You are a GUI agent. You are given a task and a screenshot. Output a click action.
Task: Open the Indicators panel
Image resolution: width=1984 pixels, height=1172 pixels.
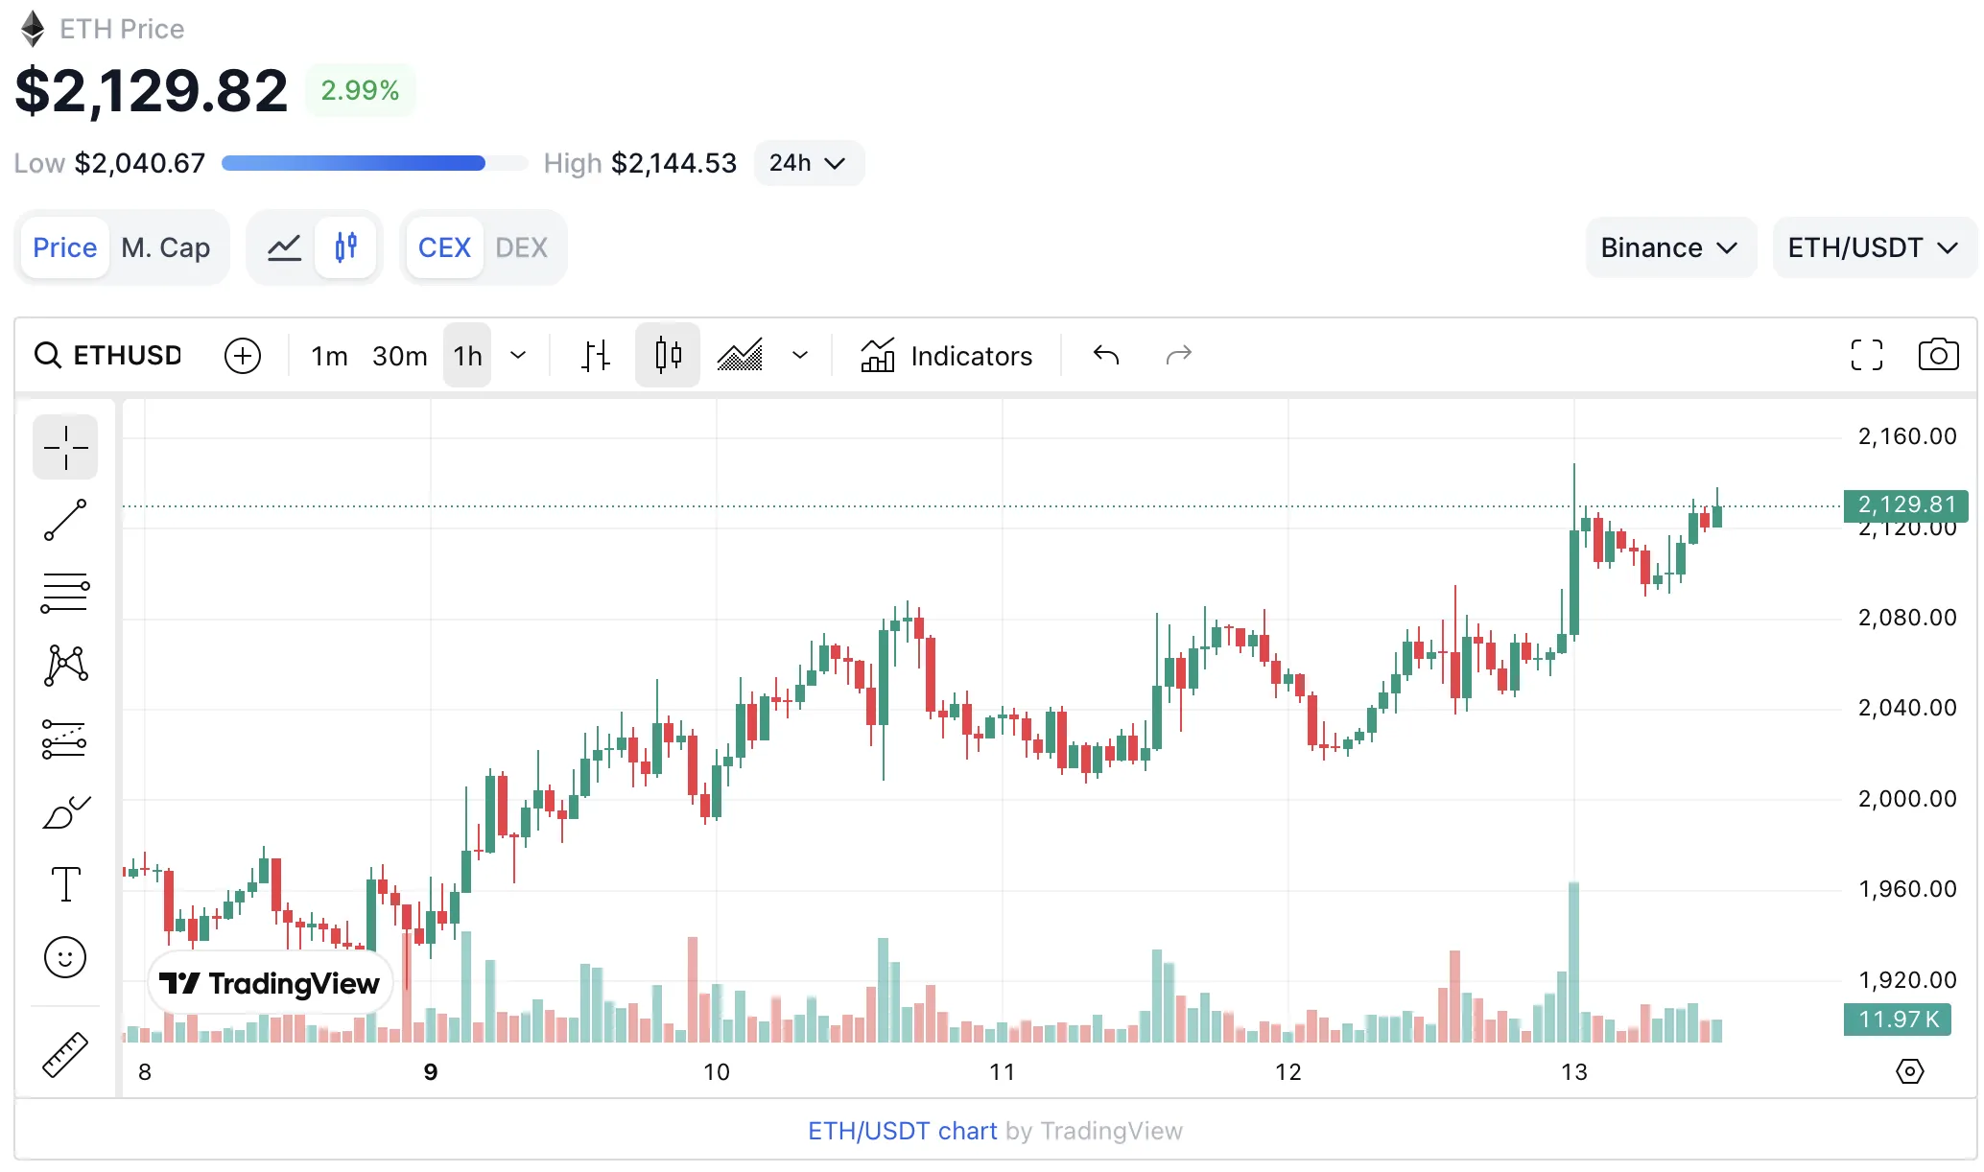tap(946, 355)
